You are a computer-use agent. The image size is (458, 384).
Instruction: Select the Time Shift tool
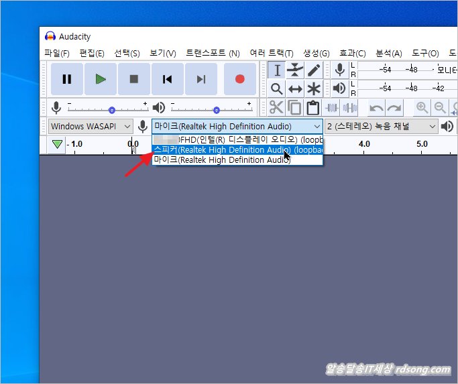[295, 88]
